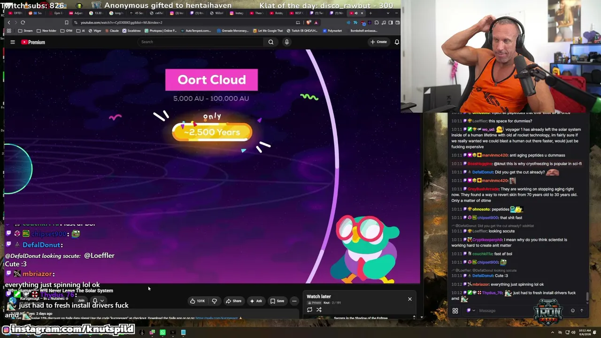The width and height of the screenshot is (601, 338).
Task: Dislike the video
Action: (x=215, y=301)
